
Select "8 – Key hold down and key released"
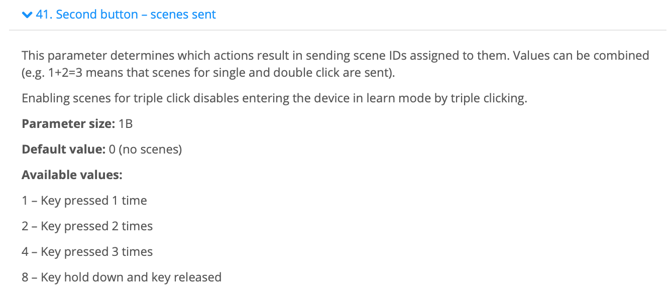point(122,277)
